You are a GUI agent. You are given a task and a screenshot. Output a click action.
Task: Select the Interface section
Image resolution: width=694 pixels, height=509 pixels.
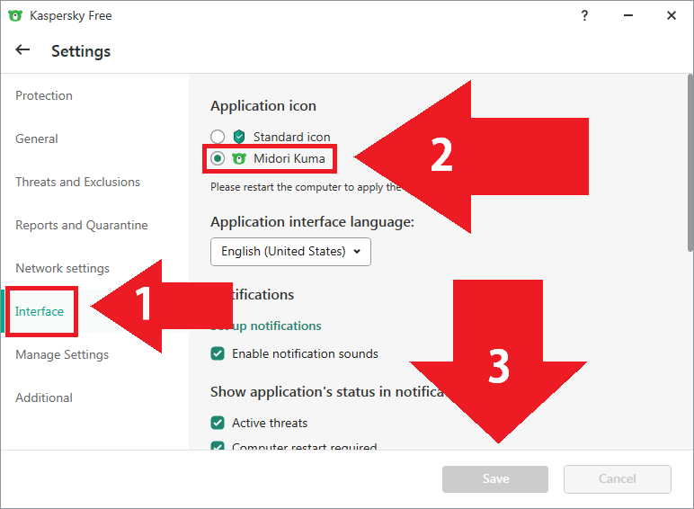point(40,311)
